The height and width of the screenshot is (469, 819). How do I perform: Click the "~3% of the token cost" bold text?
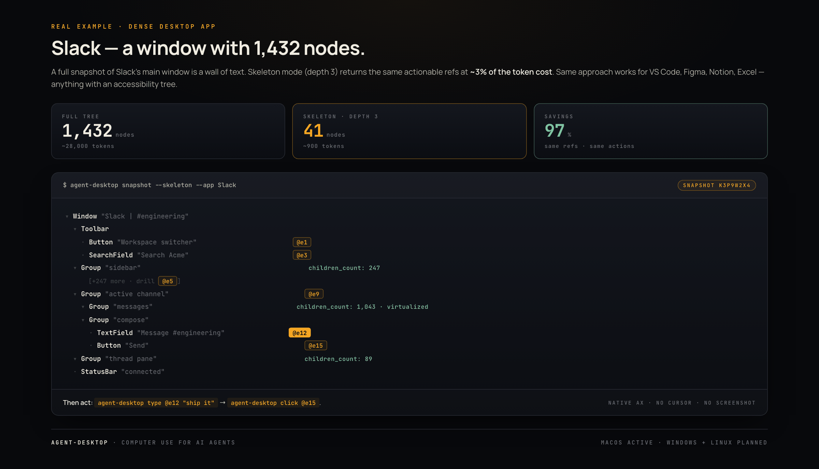click(511, 72)
